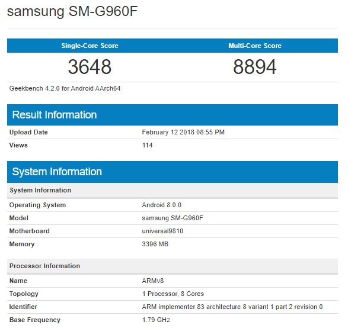Screen dimensions: 348x328
Task: Click the Views label
Action: coord(18,145)
